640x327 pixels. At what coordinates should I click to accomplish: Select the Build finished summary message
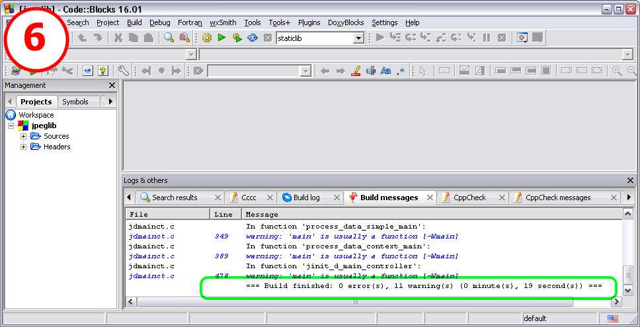pyautogui.click(x=424, y=286)
